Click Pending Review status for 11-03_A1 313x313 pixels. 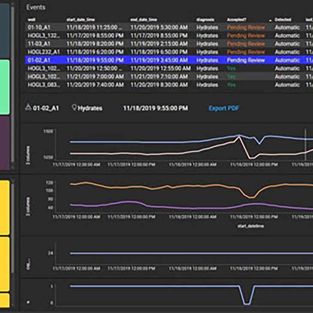(x=246, y=44)
